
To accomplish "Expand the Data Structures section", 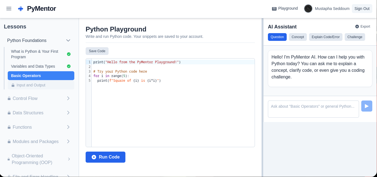I will pos(68,113).
